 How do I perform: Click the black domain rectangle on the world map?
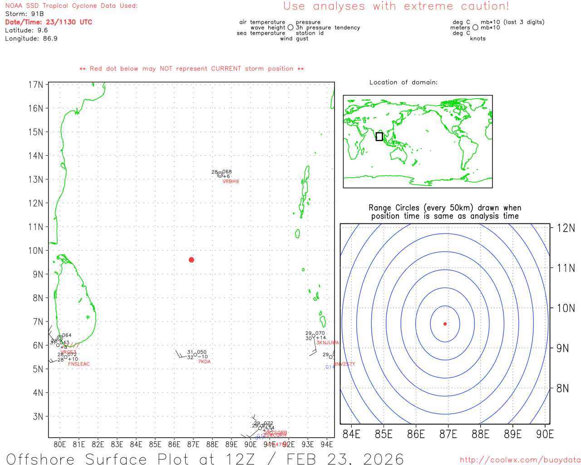379,136
